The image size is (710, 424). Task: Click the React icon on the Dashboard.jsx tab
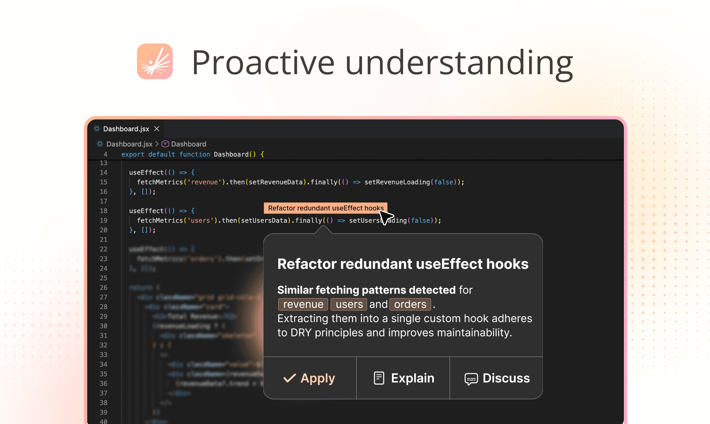[97, 129]
